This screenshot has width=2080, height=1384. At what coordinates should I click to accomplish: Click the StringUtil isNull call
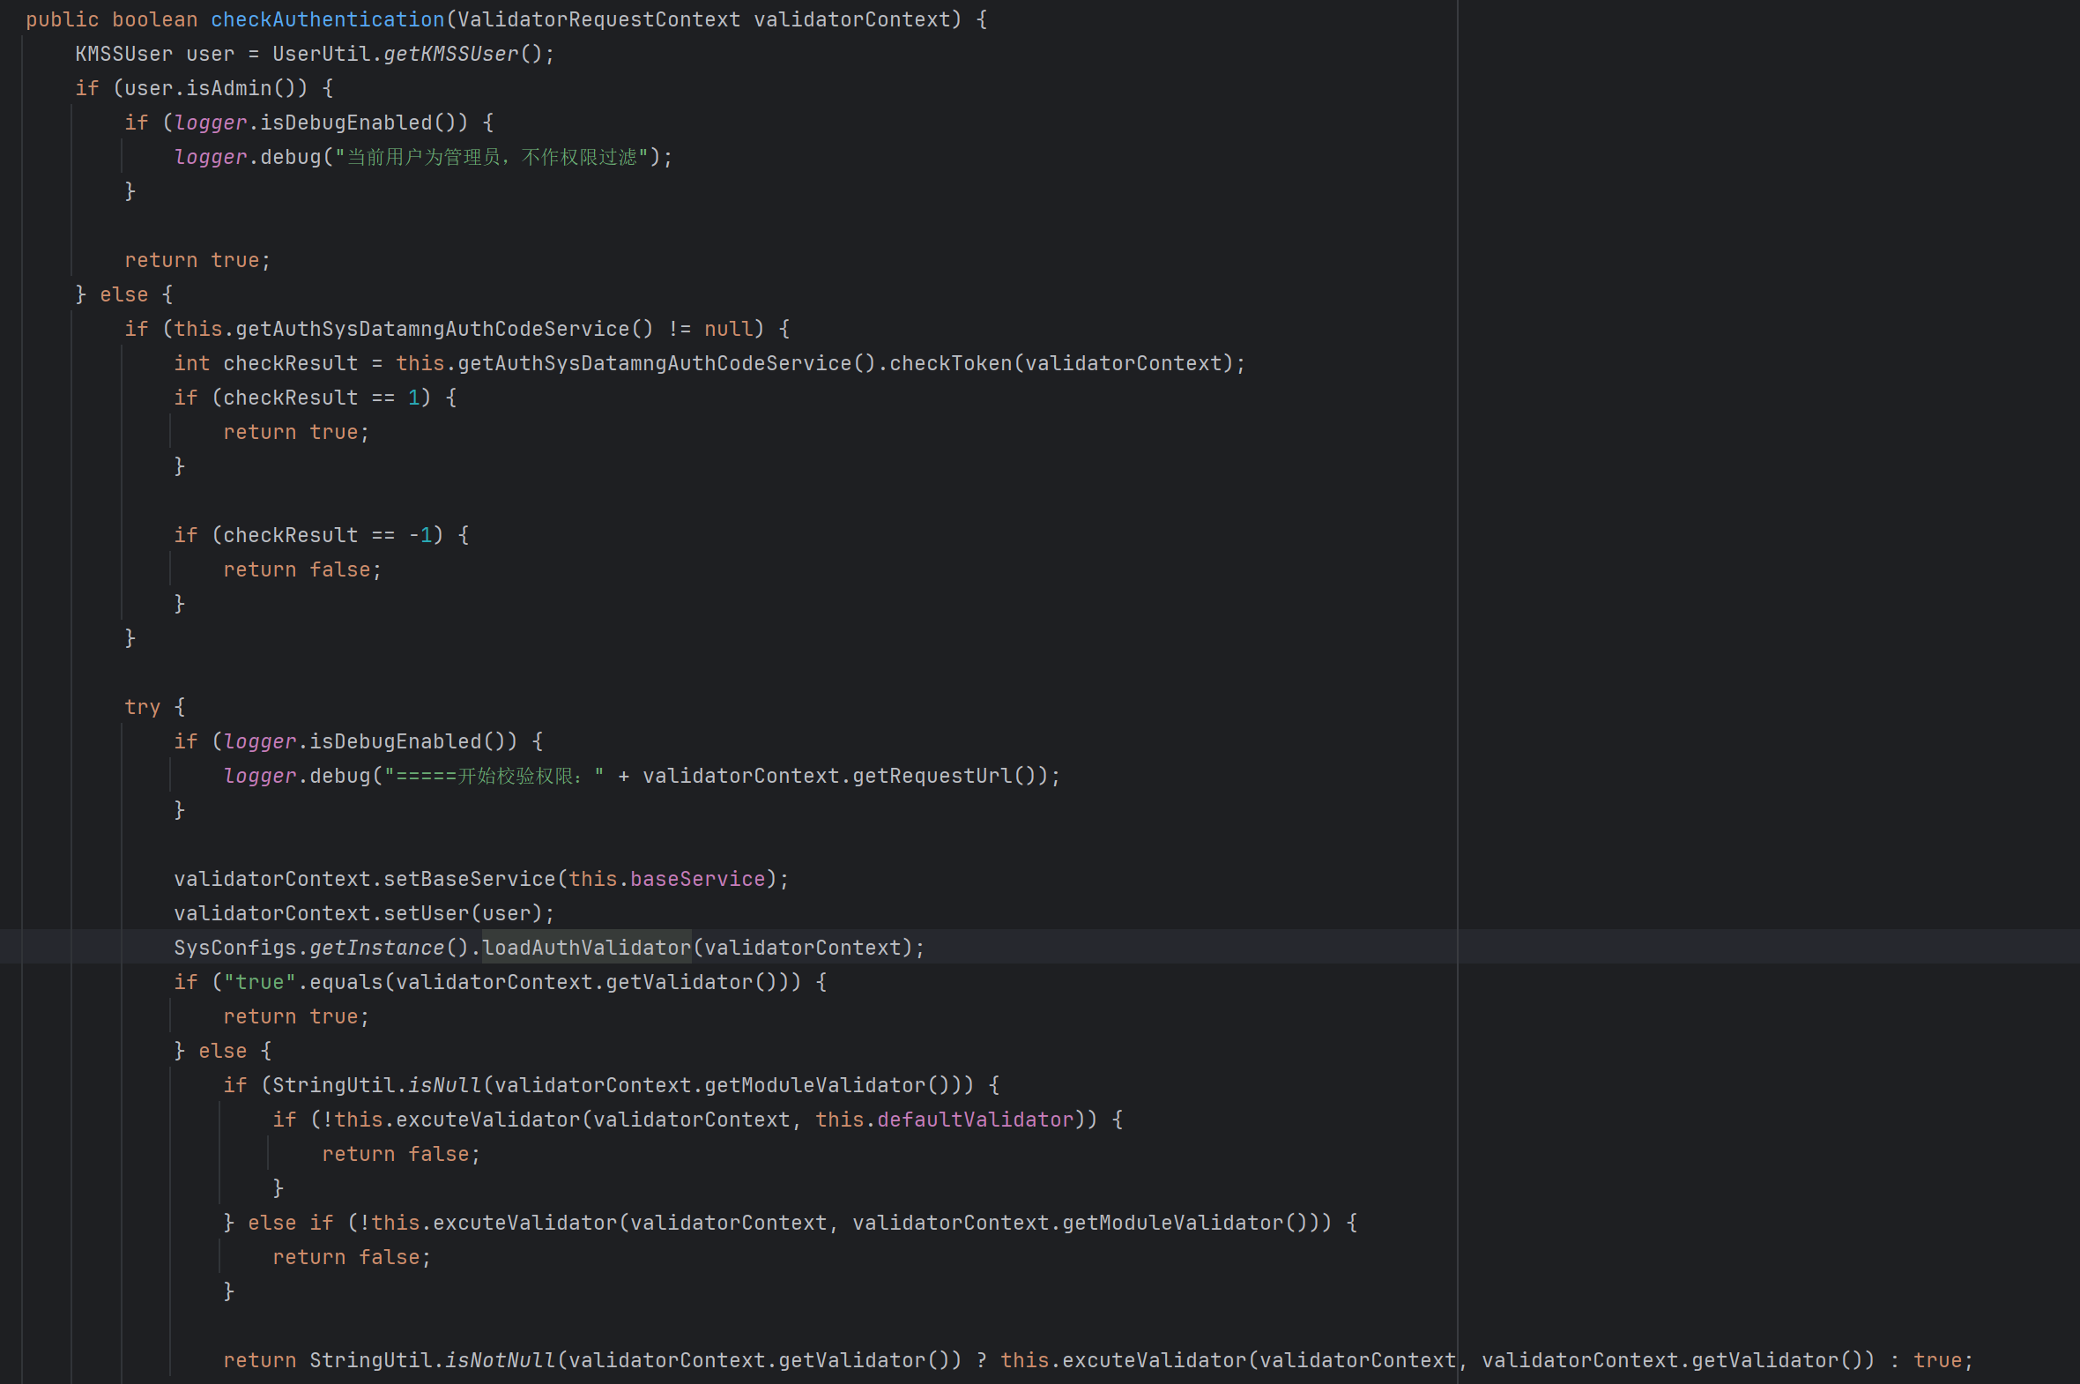pos(444,1086)
